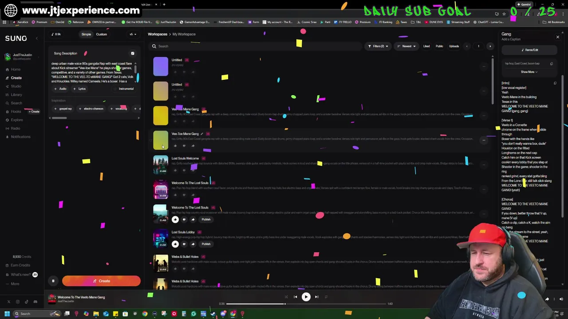Screen dimensions: 568x319
Task: Click the Workspaces breadcrumb
Action: click(158, 34)
